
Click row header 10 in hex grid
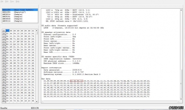click(4, 36)
